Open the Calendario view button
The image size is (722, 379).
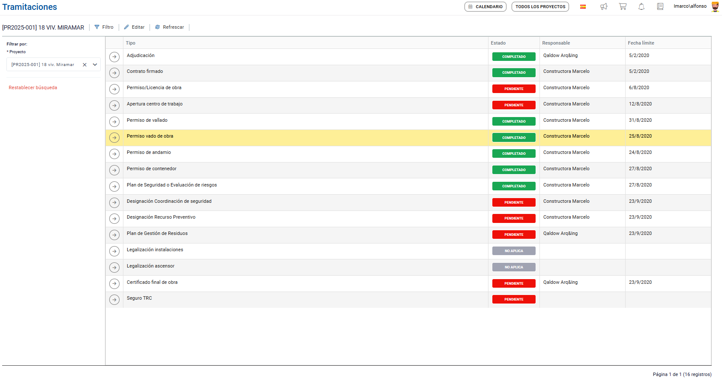[x=485, y=7]
